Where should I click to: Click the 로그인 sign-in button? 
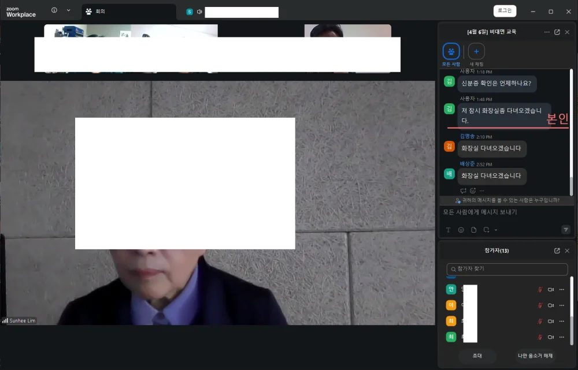pos(505,10)
